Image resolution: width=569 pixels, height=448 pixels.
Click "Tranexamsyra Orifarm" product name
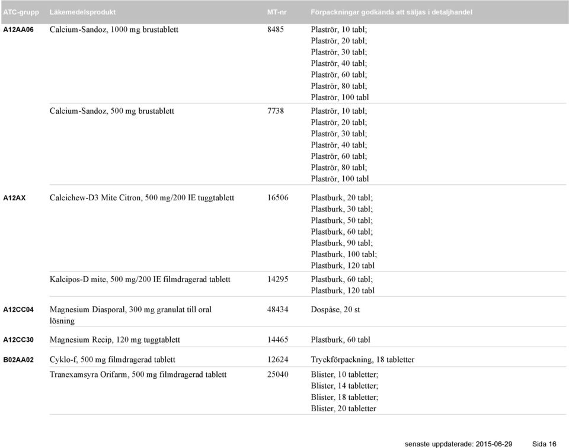88,375
